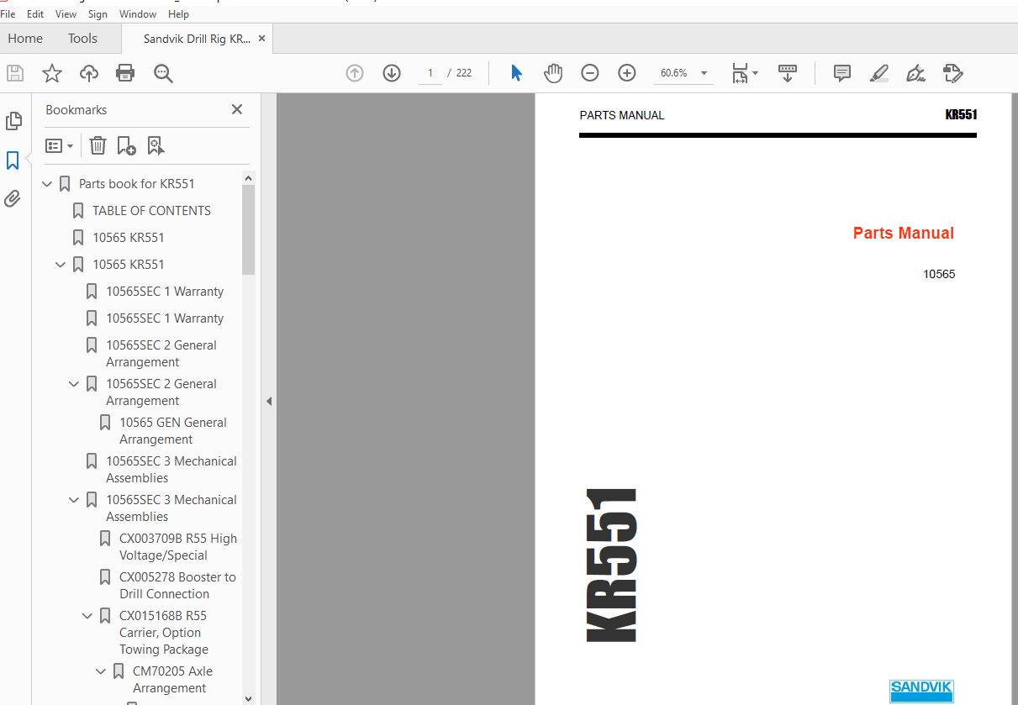Open the bookmarks options menu
This screenshot has height=705, width=1018.
click(x=59, y=146)
